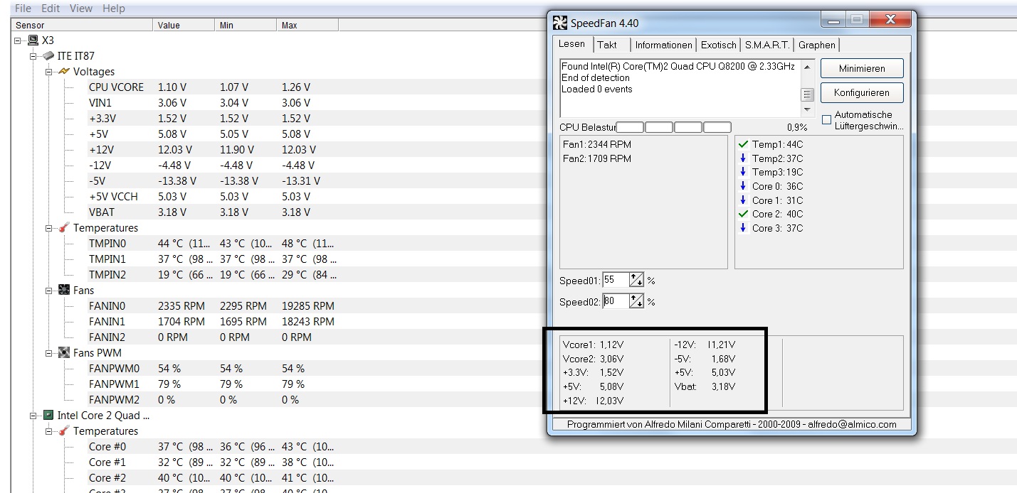Image resolution: width=1017 pixels, height=493 pixels.
Task: Click the ITE IT87 chip icon
Action: pos(48,56)
